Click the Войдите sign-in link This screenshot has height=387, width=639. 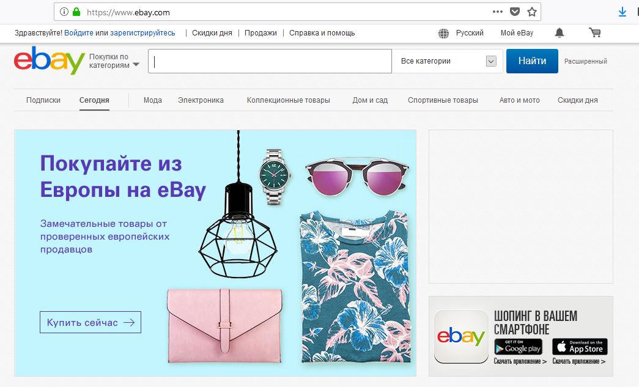(x=79, y=33)
